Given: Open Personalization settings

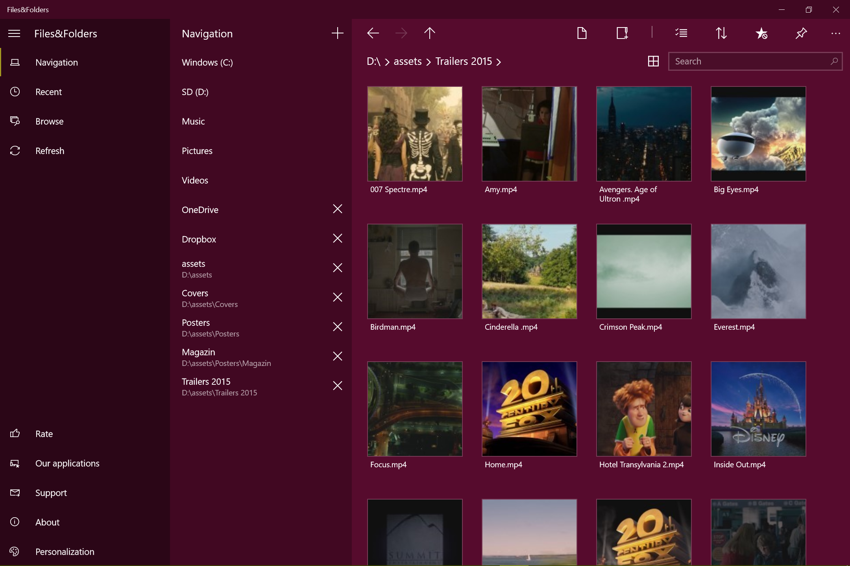Looking at the screenshot, I should [x=85, y=552].
